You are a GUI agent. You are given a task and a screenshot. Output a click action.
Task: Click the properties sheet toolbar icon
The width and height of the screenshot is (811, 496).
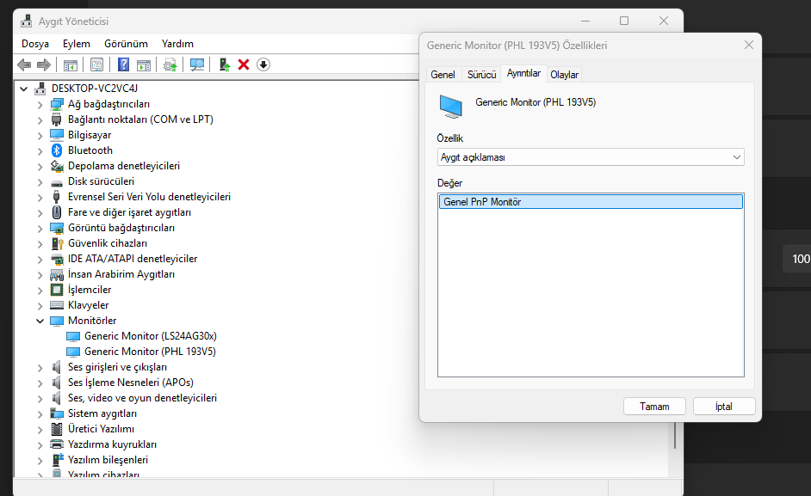96,64
